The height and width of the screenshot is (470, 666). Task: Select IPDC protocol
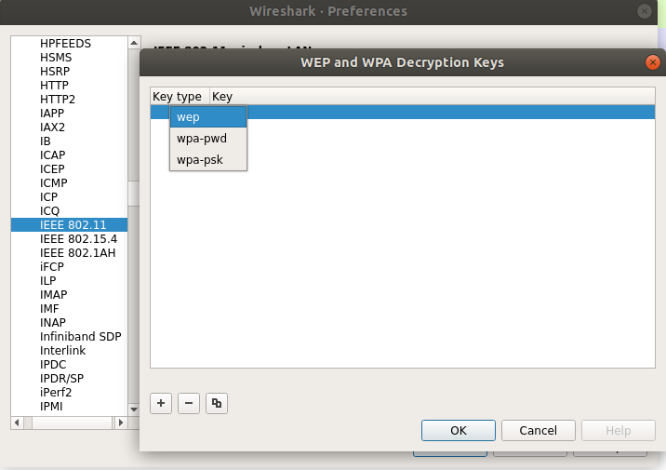point(53,365)
